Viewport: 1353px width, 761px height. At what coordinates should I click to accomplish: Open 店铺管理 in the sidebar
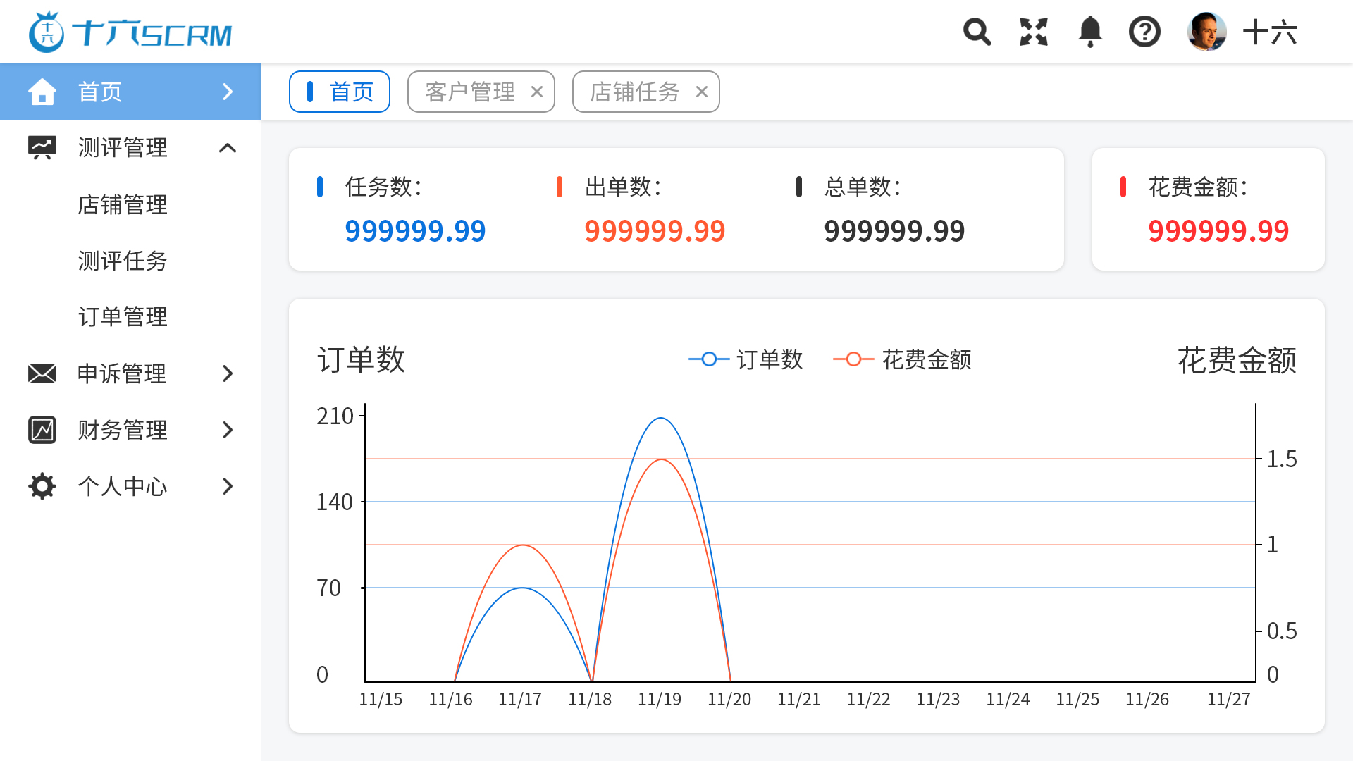pyautogui.click(x=123, y=204)
